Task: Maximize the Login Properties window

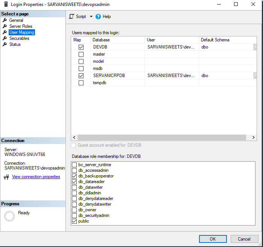Action: (x=236, y=4)
